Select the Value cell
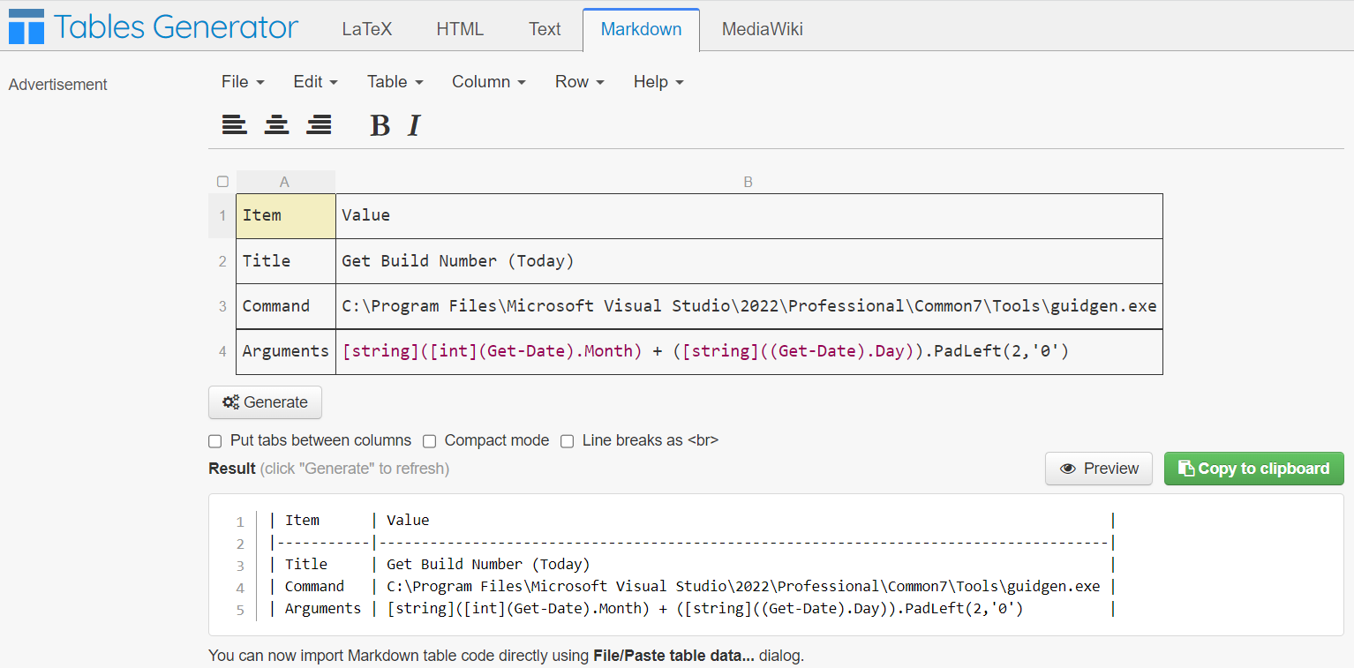Image resolution: width=1354 pixels, height=668 pixels. point(749,215)
